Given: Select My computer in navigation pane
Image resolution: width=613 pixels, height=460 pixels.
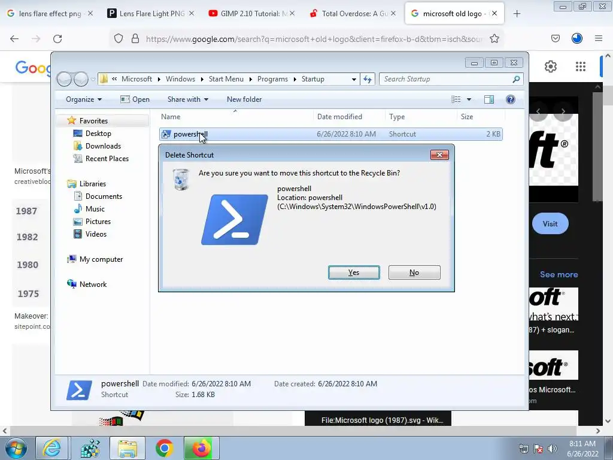Looking at the screenshot, I should tap(101, 259).
